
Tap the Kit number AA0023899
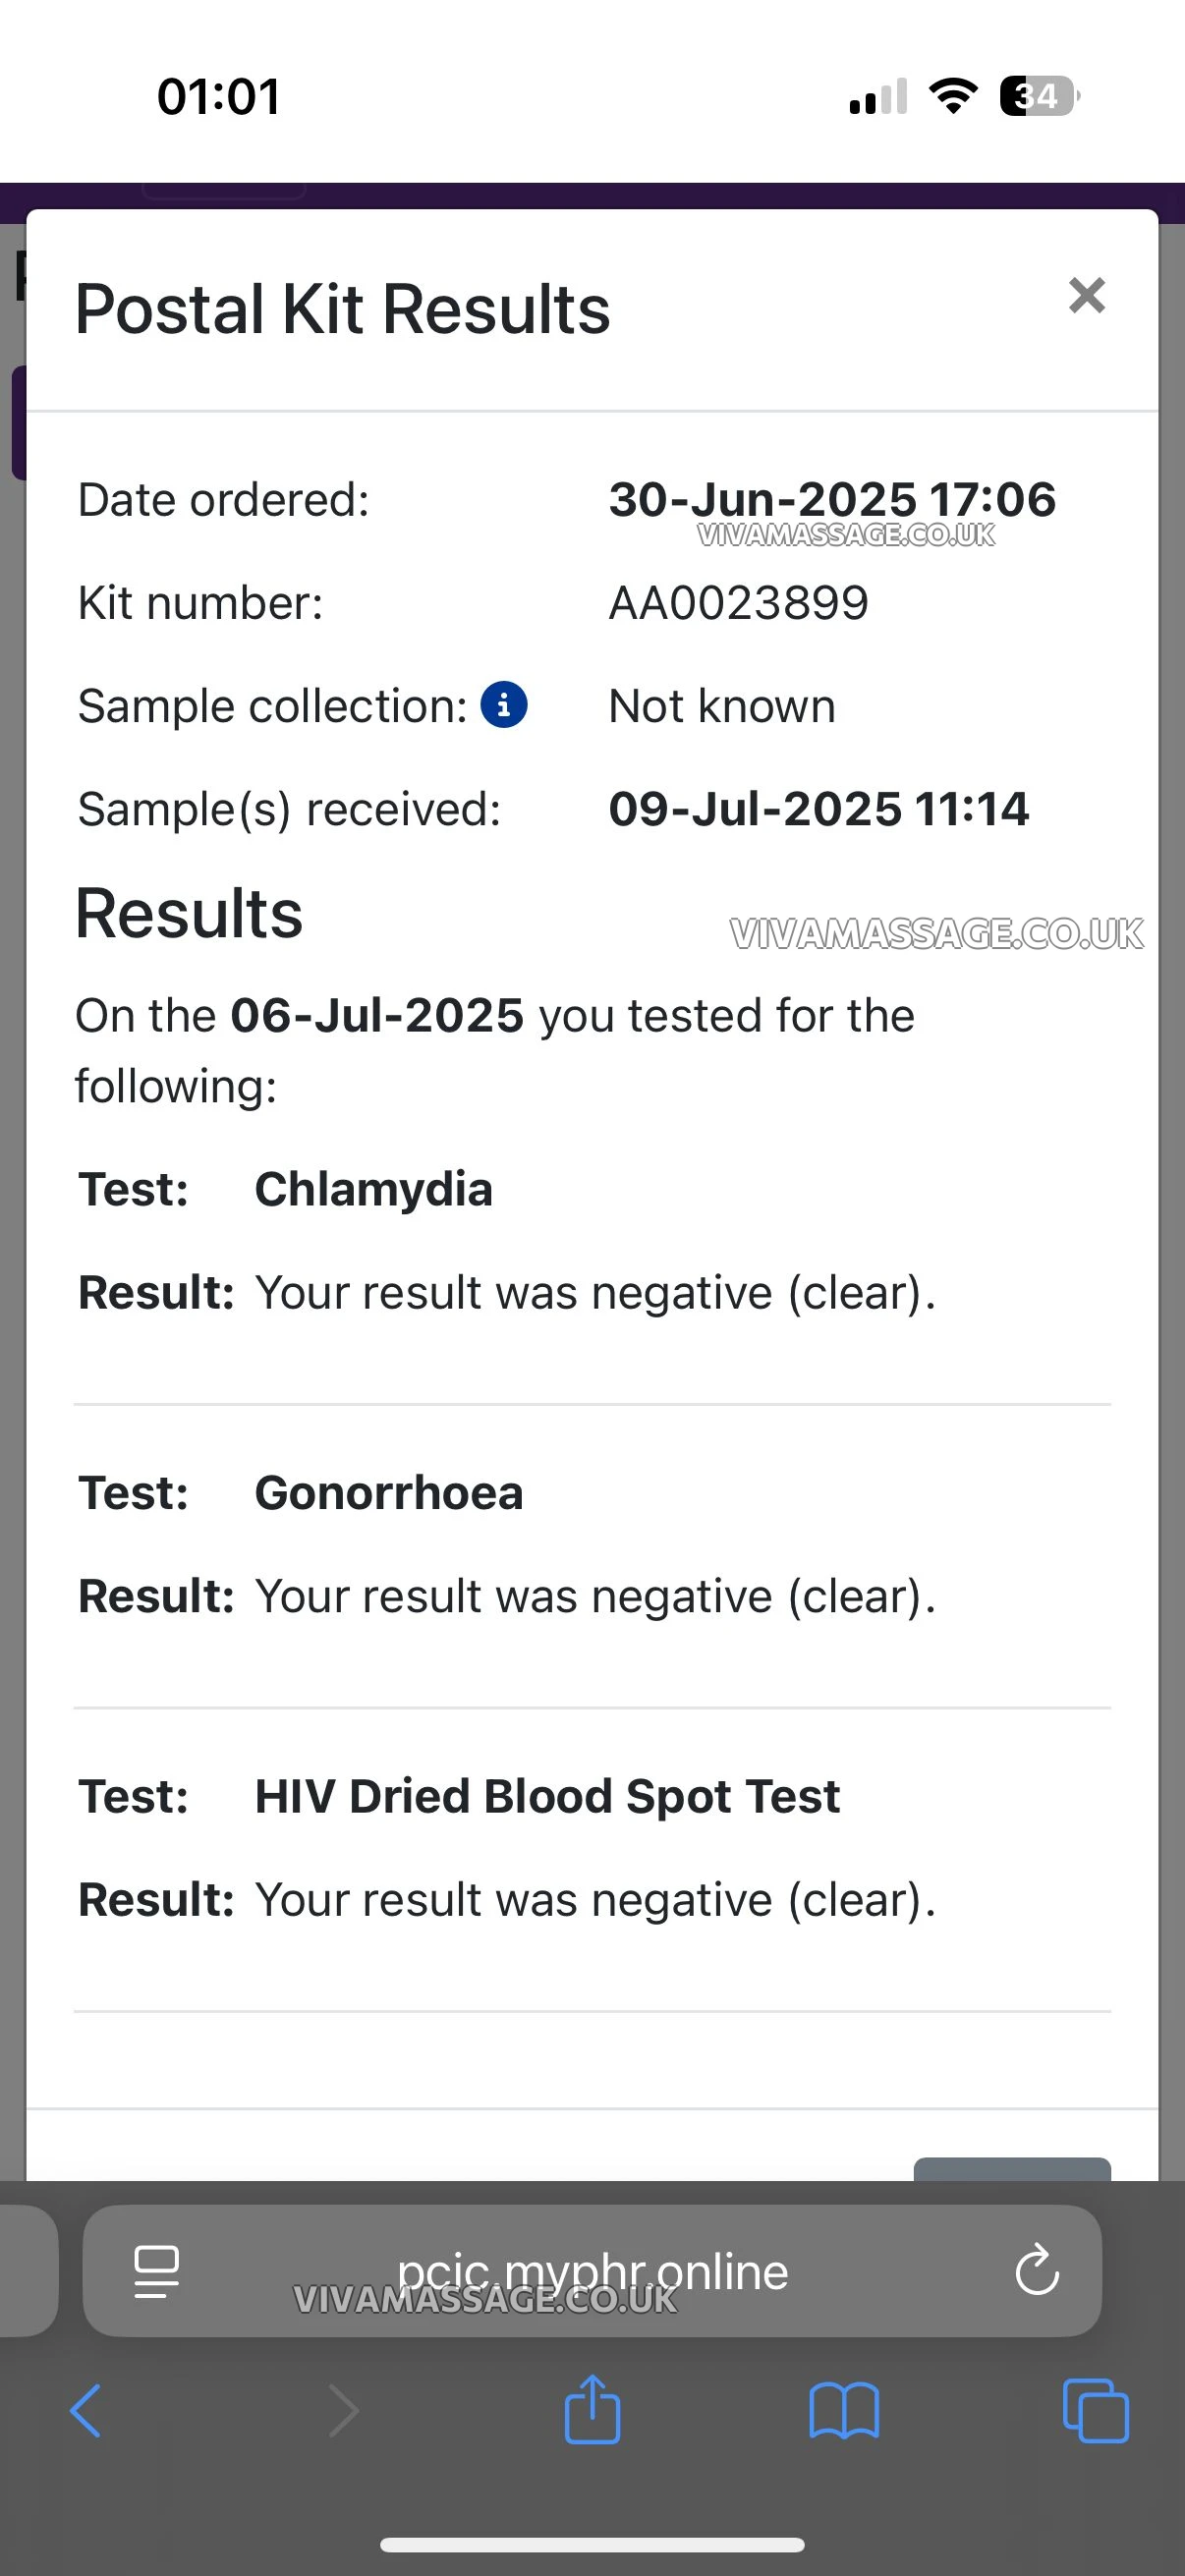738,603
